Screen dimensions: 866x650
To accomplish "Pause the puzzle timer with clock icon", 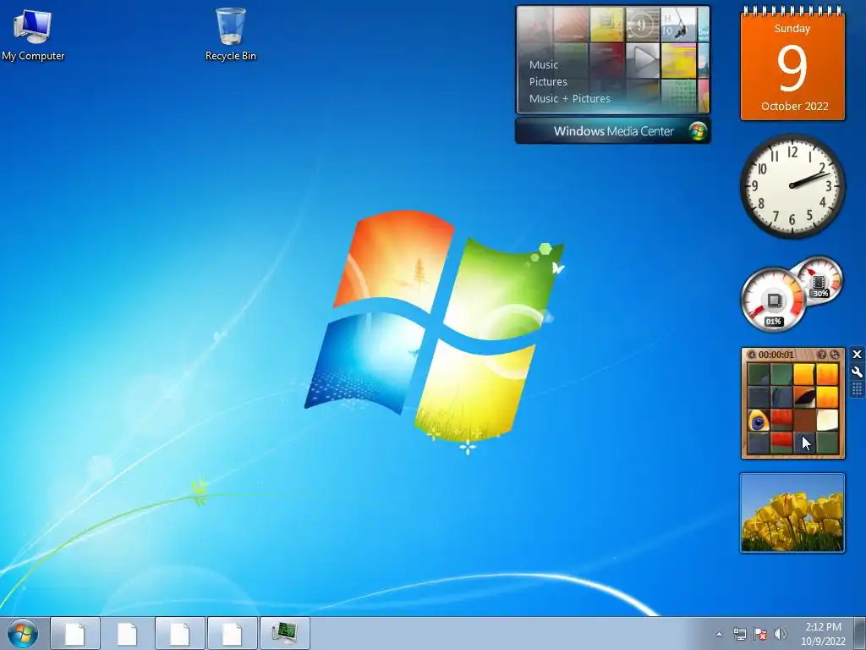I will [x=751, y=355].
